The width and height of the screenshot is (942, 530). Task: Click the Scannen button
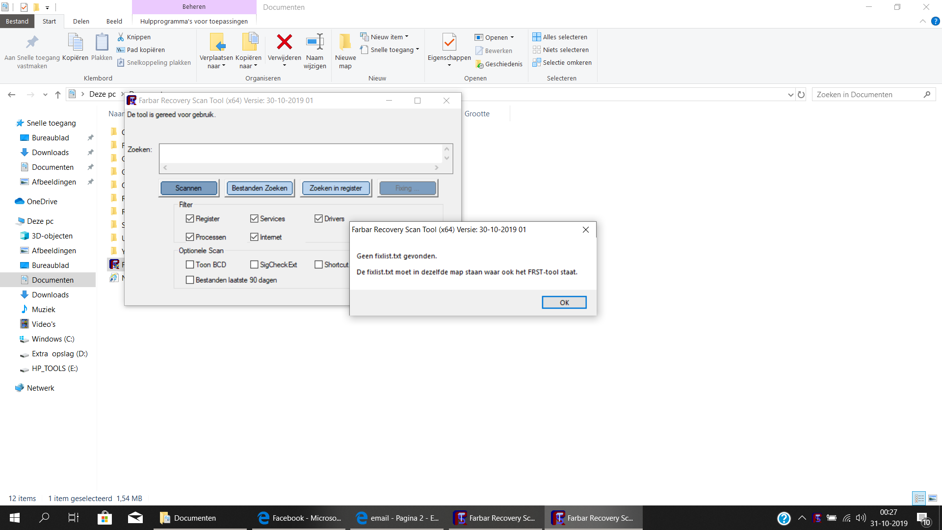point(188,188)
